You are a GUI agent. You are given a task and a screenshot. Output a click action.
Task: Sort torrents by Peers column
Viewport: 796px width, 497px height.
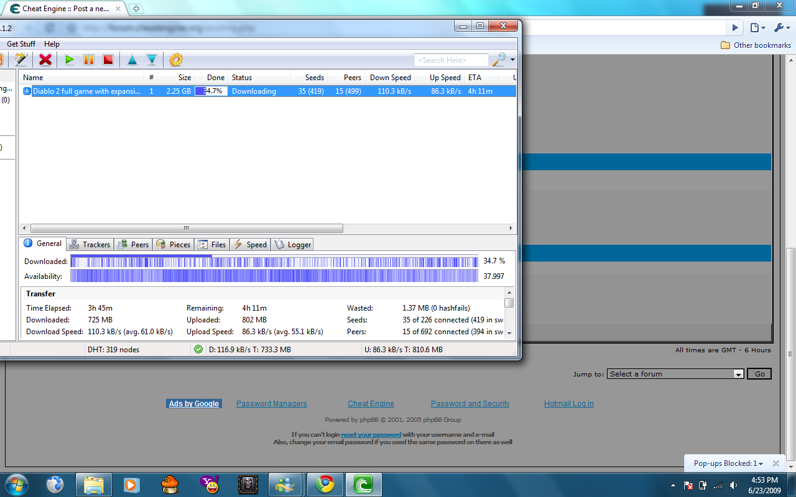[x=346, y=78]
